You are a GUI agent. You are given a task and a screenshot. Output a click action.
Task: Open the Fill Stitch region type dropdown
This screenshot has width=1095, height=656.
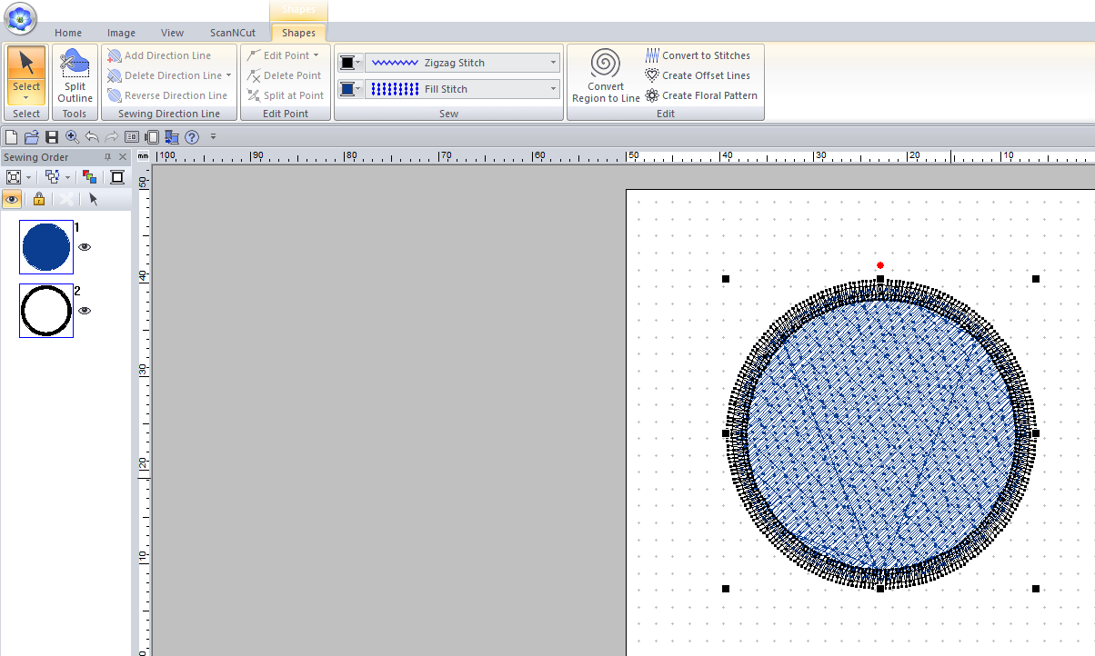click(553, 89)
